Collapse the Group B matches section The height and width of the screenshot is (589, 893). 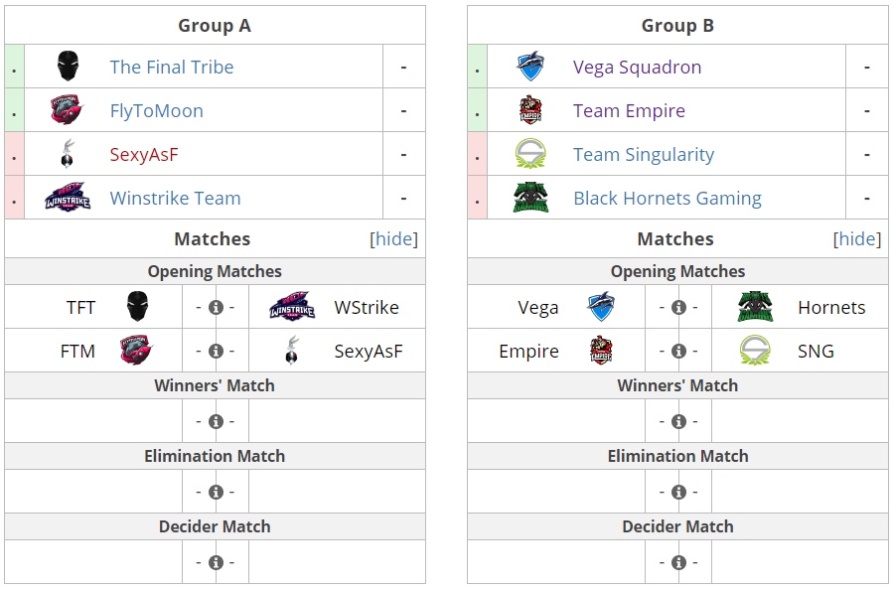pyautogui.click(x=857, y=238)
